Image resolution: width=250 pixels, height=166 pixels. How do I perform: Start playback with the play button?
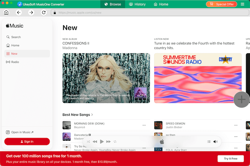(102, 141)
